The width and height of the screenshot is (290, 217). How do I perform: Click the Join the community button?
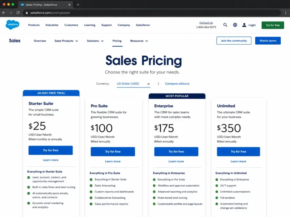click(234, 41)
